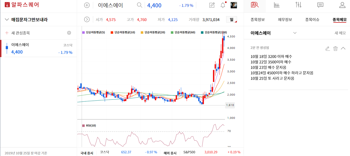
Task: Select 이에스에이 in the watchlist
Action: (39, 48)
